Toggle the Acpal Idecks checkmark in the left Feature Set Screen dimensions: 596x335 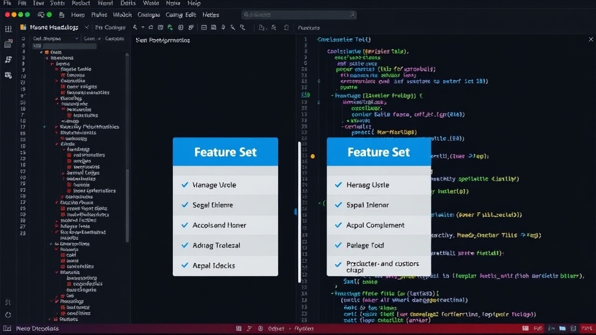point(185,265)
